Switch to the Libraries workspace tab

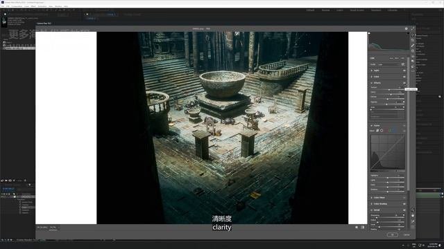click(392, 10)
